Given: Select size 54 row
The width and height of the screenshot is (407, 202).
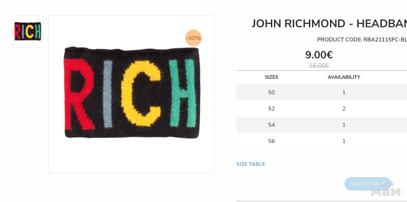Looking at the screenshot, I should pos(322,125).
